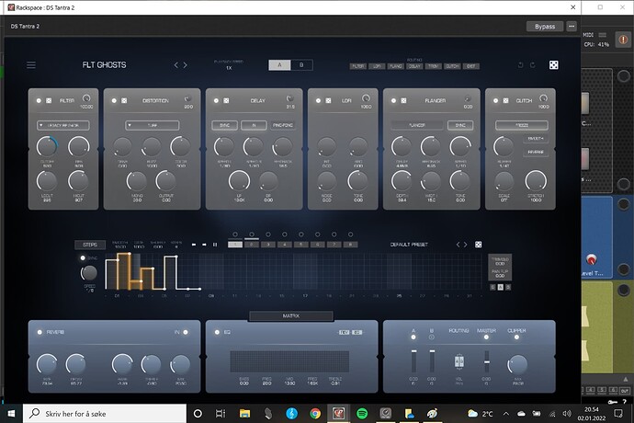Select modulation lane 3 tab
This screenshot has width=634, height=423.
[x=268, y=245]
